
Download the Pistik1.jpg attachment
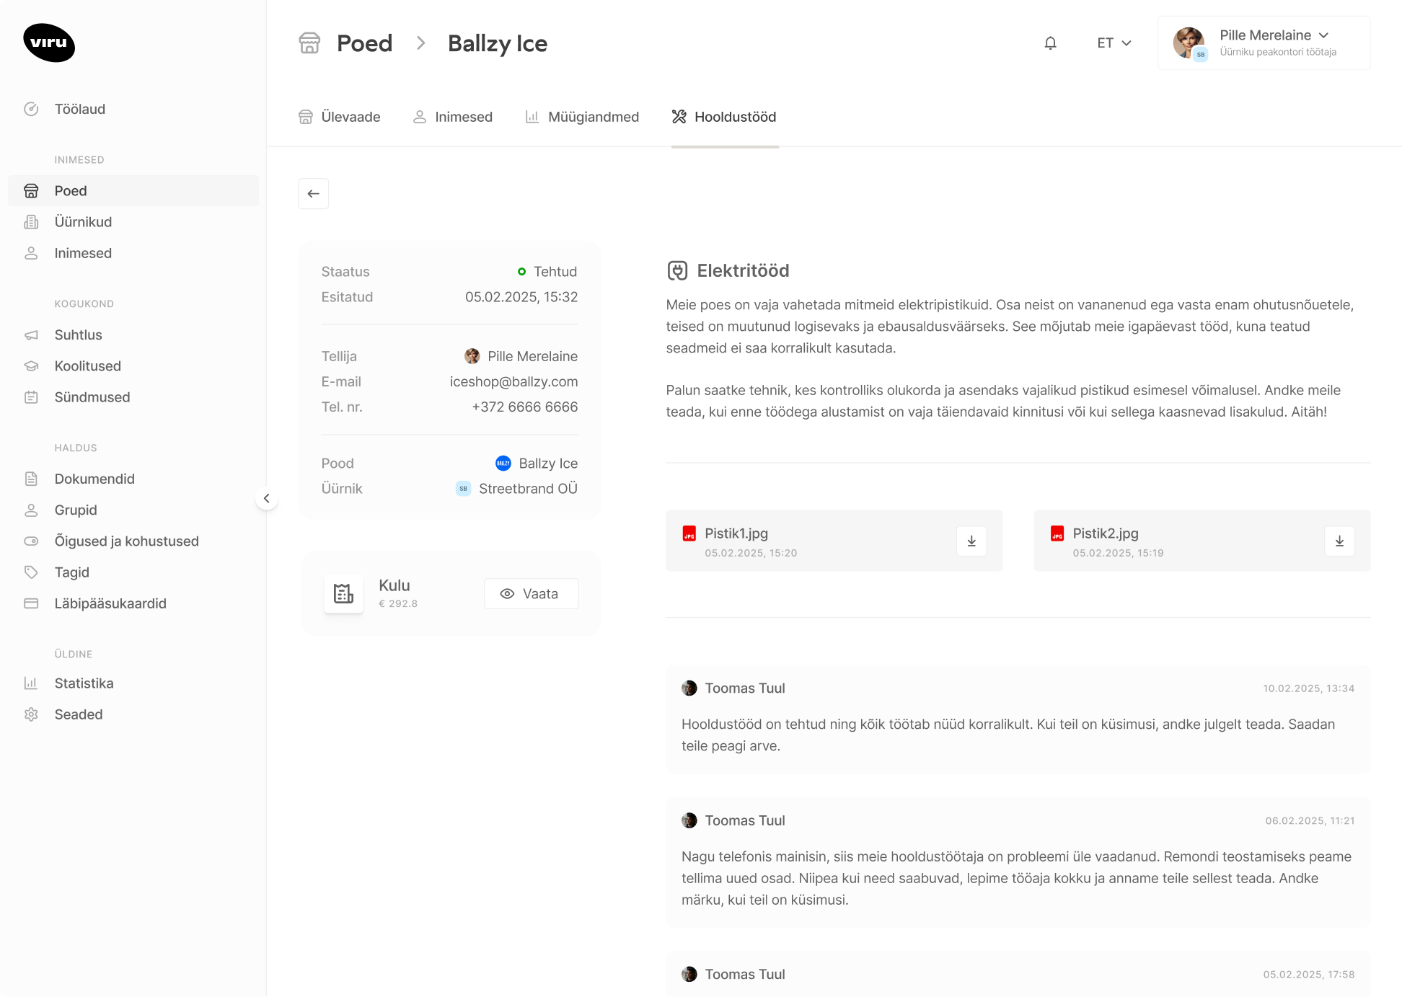tap(971, 541)
